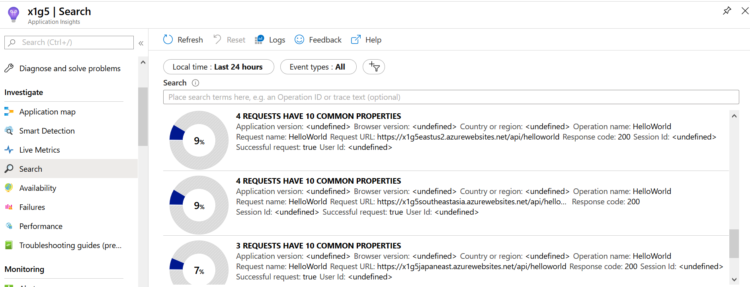Focus the search terms input field
Screen dimensions: 750x287
point(451,97)
